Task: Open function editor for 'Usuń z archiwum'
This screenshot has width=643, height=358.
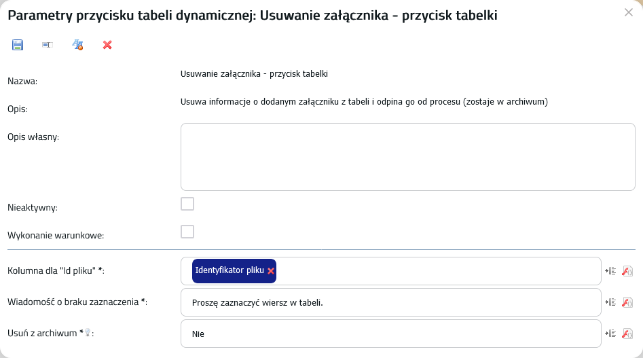Action: tap(627, 334)
